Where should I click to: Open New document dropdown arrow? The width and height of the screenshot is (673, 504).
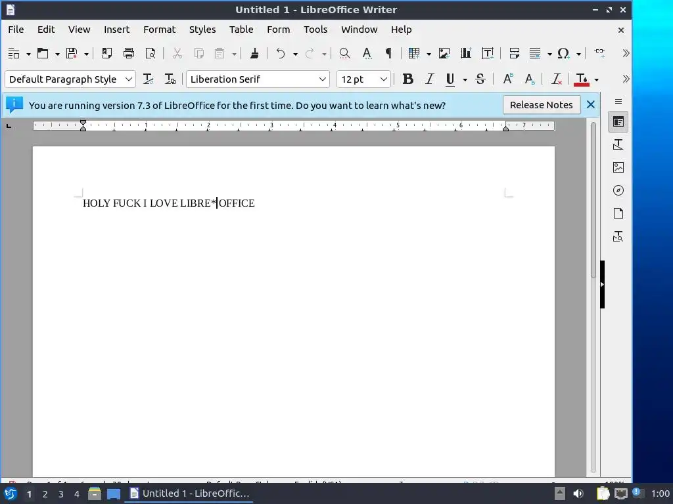[28, 54]
